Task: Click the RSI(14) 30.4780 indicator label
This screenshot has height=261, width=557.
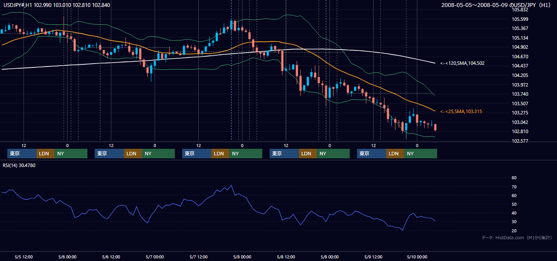Action: 19,165
